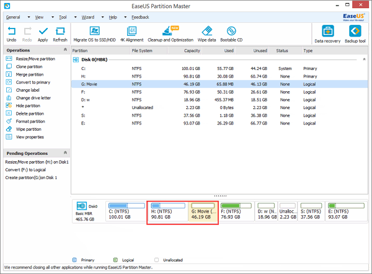This screenshot has height=274, width=372.
Task: Select the S: partition row
Action: click(219, 115)
